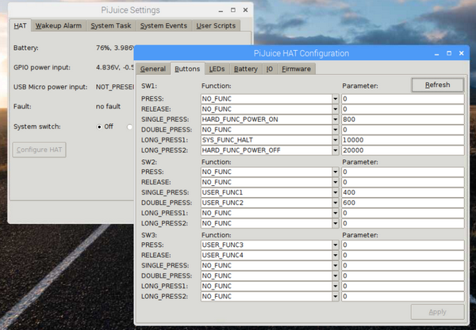Expand SW2 SINGLE_PRESS USER_FUNC1 dropdown
Image resolution: width=476 pixels, height=330 pixels.
335,192
